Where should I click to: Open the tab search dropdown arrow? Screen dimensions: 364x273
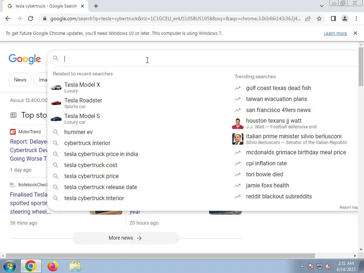(321, 6)
